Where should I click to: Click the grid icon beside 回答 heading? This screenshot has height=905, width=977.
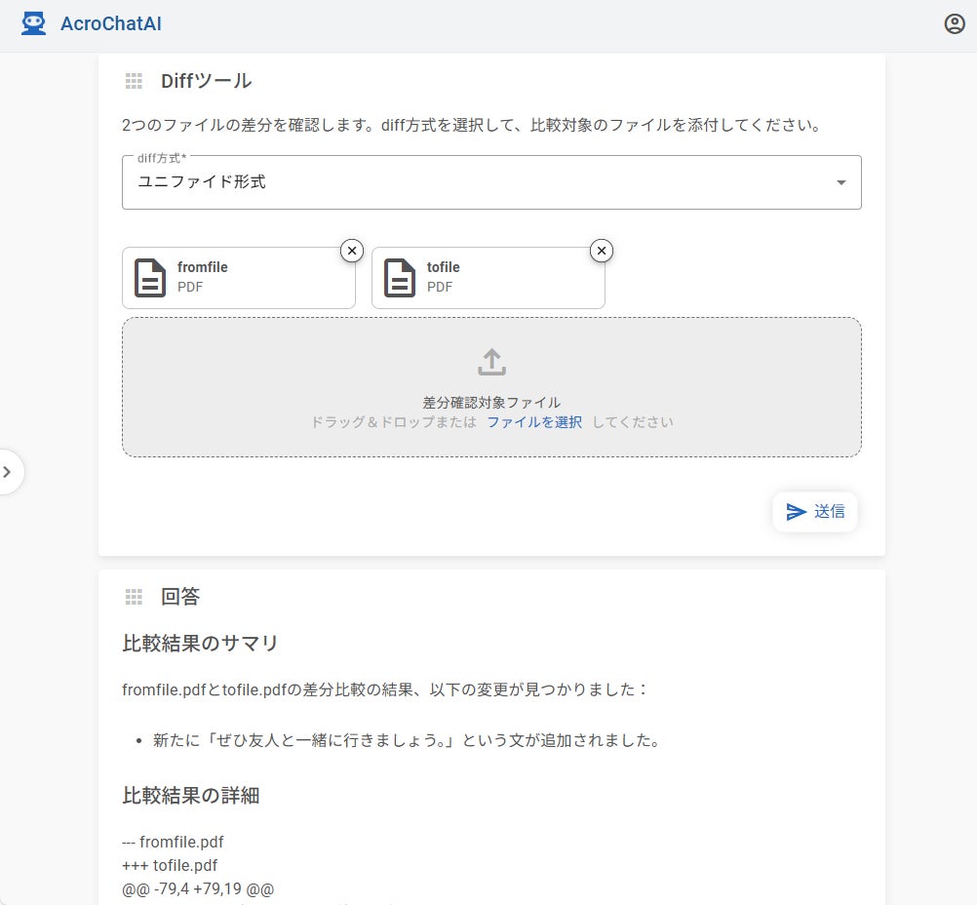(134, 597)
